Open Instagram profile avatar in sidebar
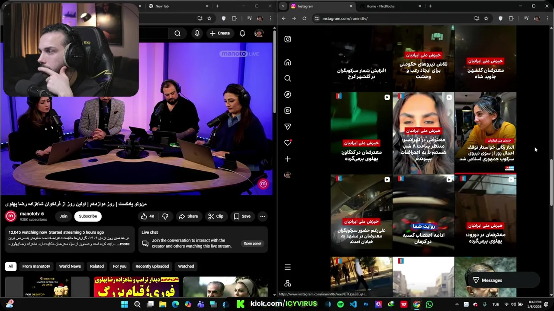 coord(287,175)
